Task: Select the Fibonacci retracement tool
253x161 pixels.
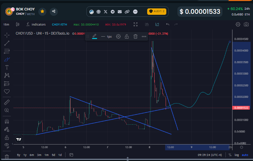Action: pyautogui.click(x=7, y=51)
